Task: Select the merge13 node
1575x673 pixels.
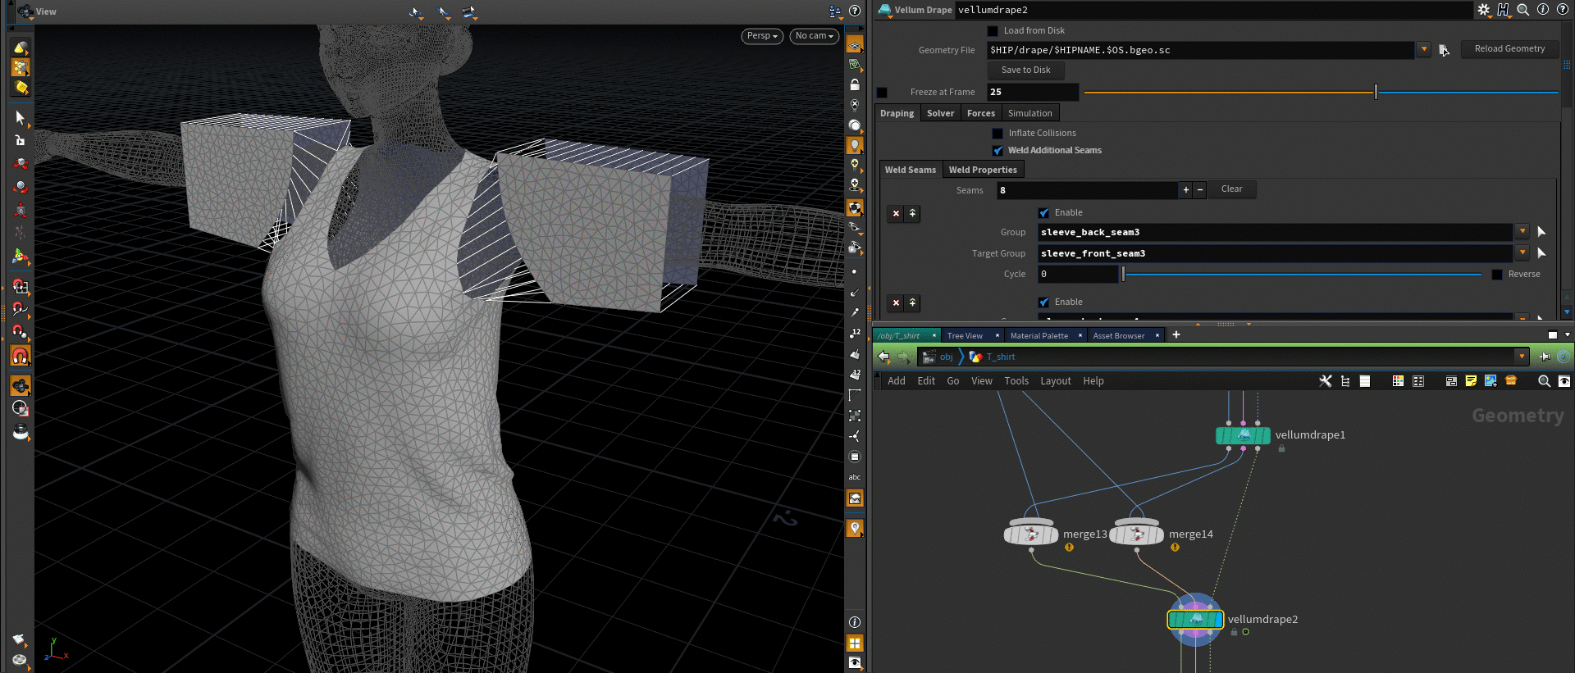Action: [1031, 534]
